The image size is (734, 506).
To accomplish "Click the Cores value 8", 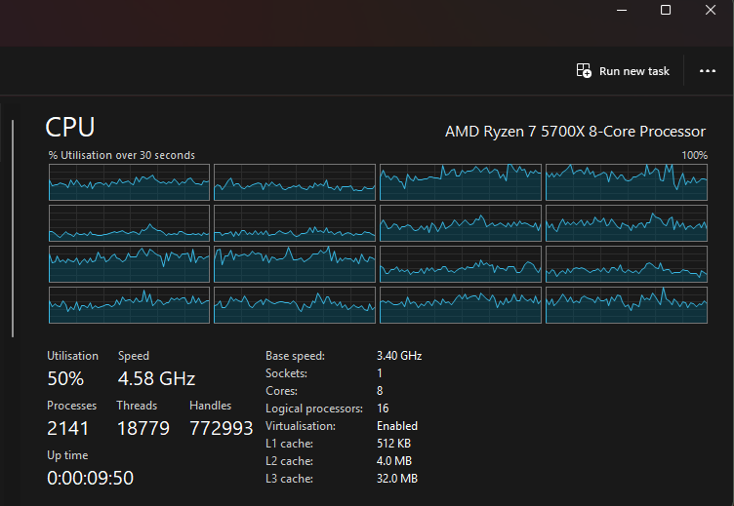I will tap(380, 391).
